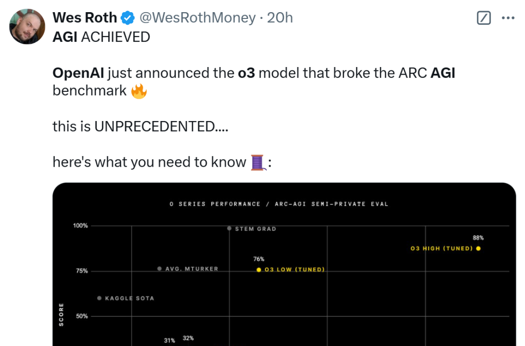Click the chart title text

[279, 204]
